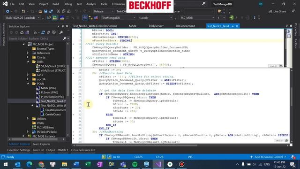Click the red record icon in taskbar
The image size is (300, 169).
coord(181,164)
